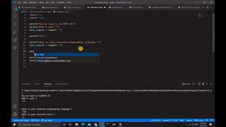This screenshot has height=127, width=226.
Task: Click the feedback icon in status bar
Action: point(207,120)
